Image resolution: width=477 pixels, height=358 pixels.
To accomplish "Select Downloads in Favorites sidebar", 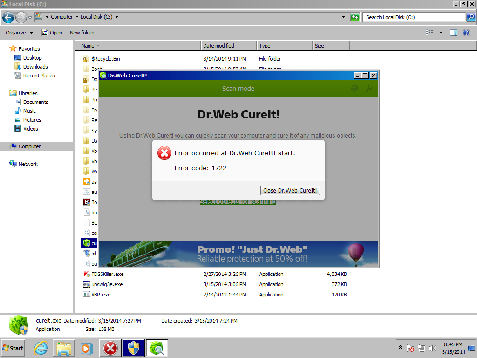I will coord(35,67).
